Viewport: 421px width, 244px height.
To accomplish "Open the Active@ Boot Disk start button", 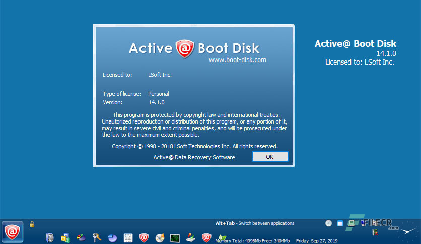I will (12, 232).
